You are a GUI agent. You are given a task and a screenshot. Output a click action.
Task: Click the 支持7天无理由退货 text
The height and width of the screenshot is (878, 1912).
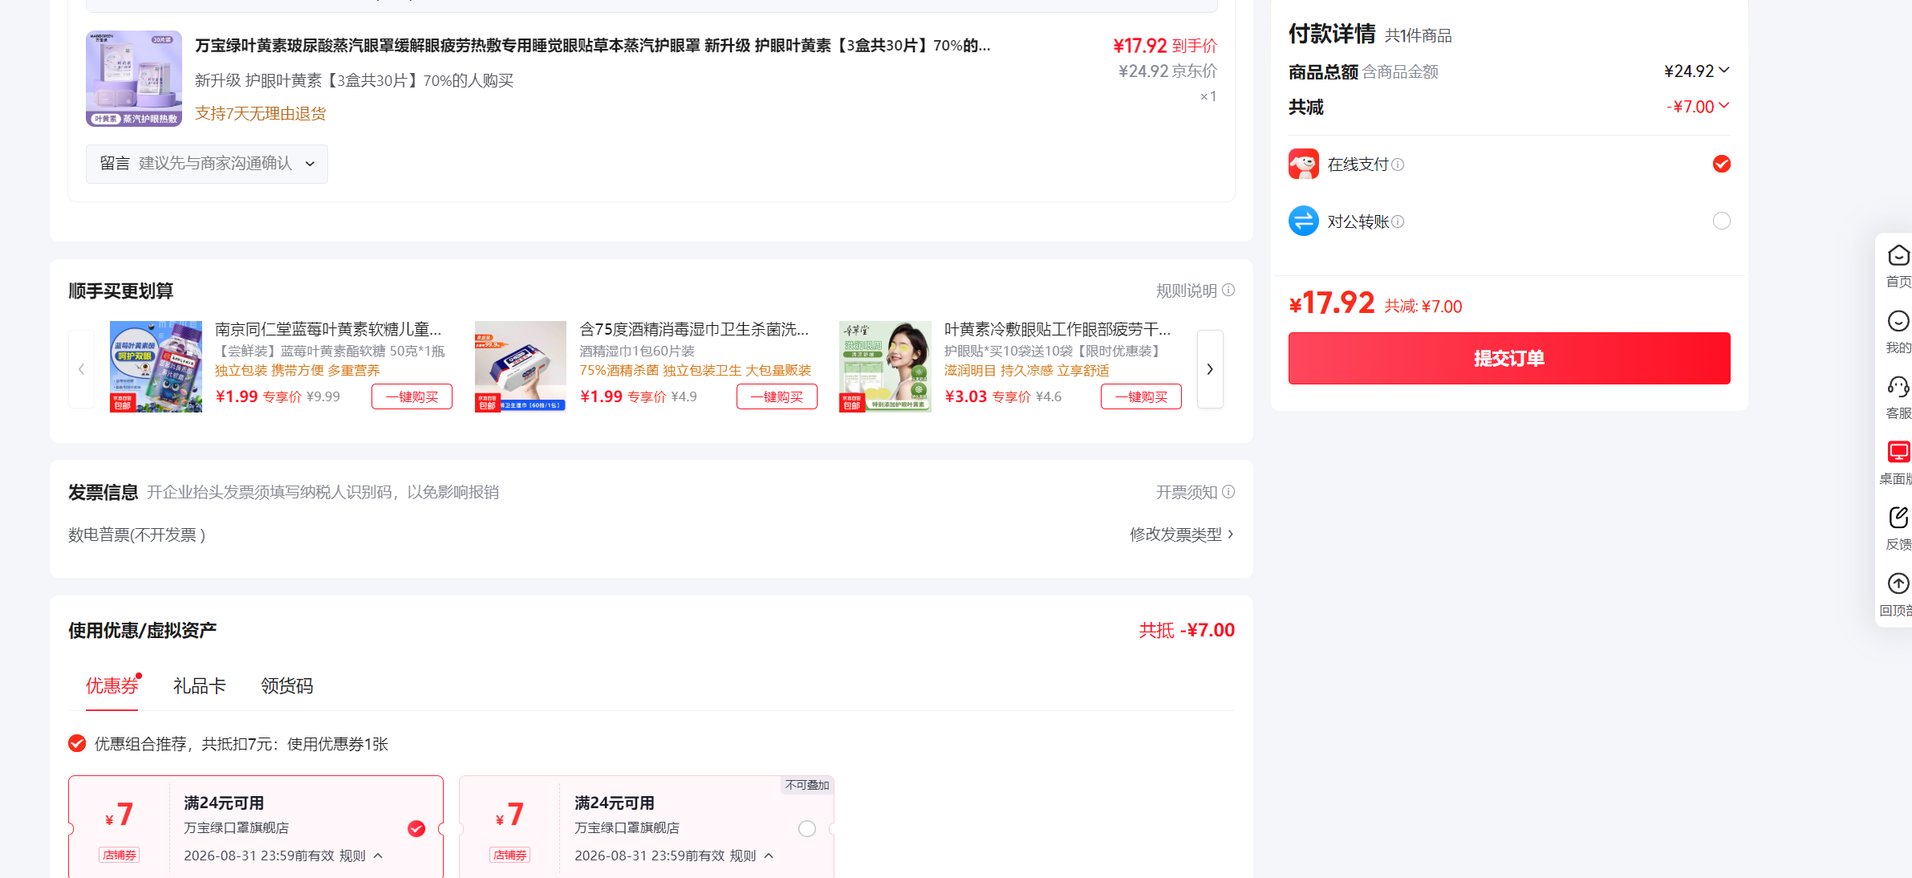tap(261, 113)
